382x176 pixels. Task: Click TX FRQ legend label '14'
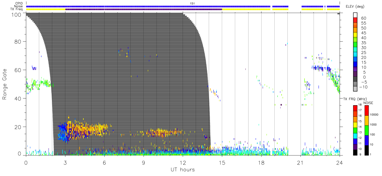(x=360, y=127)
